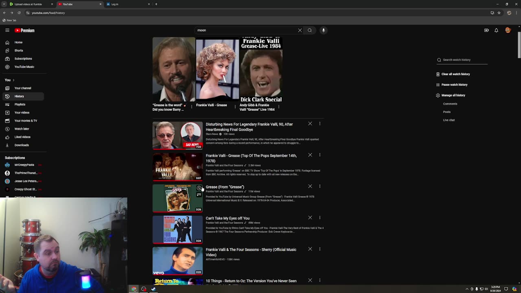The height and width of the screenshot is (293, 521).
Task: Open Shorts in sidebar
Action: pos(22,50)
